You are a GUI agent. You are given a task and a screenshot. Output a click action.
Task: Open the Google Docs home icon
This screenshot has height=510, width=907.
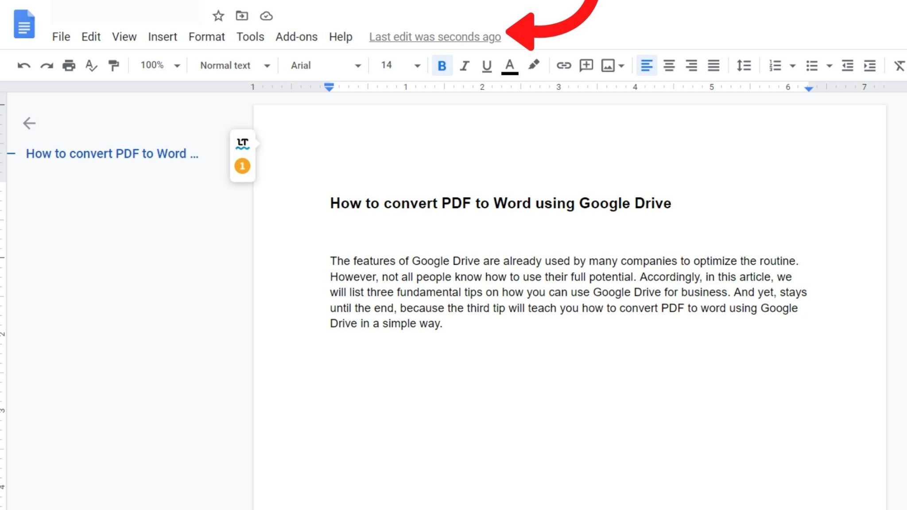[x=24, y=24]
